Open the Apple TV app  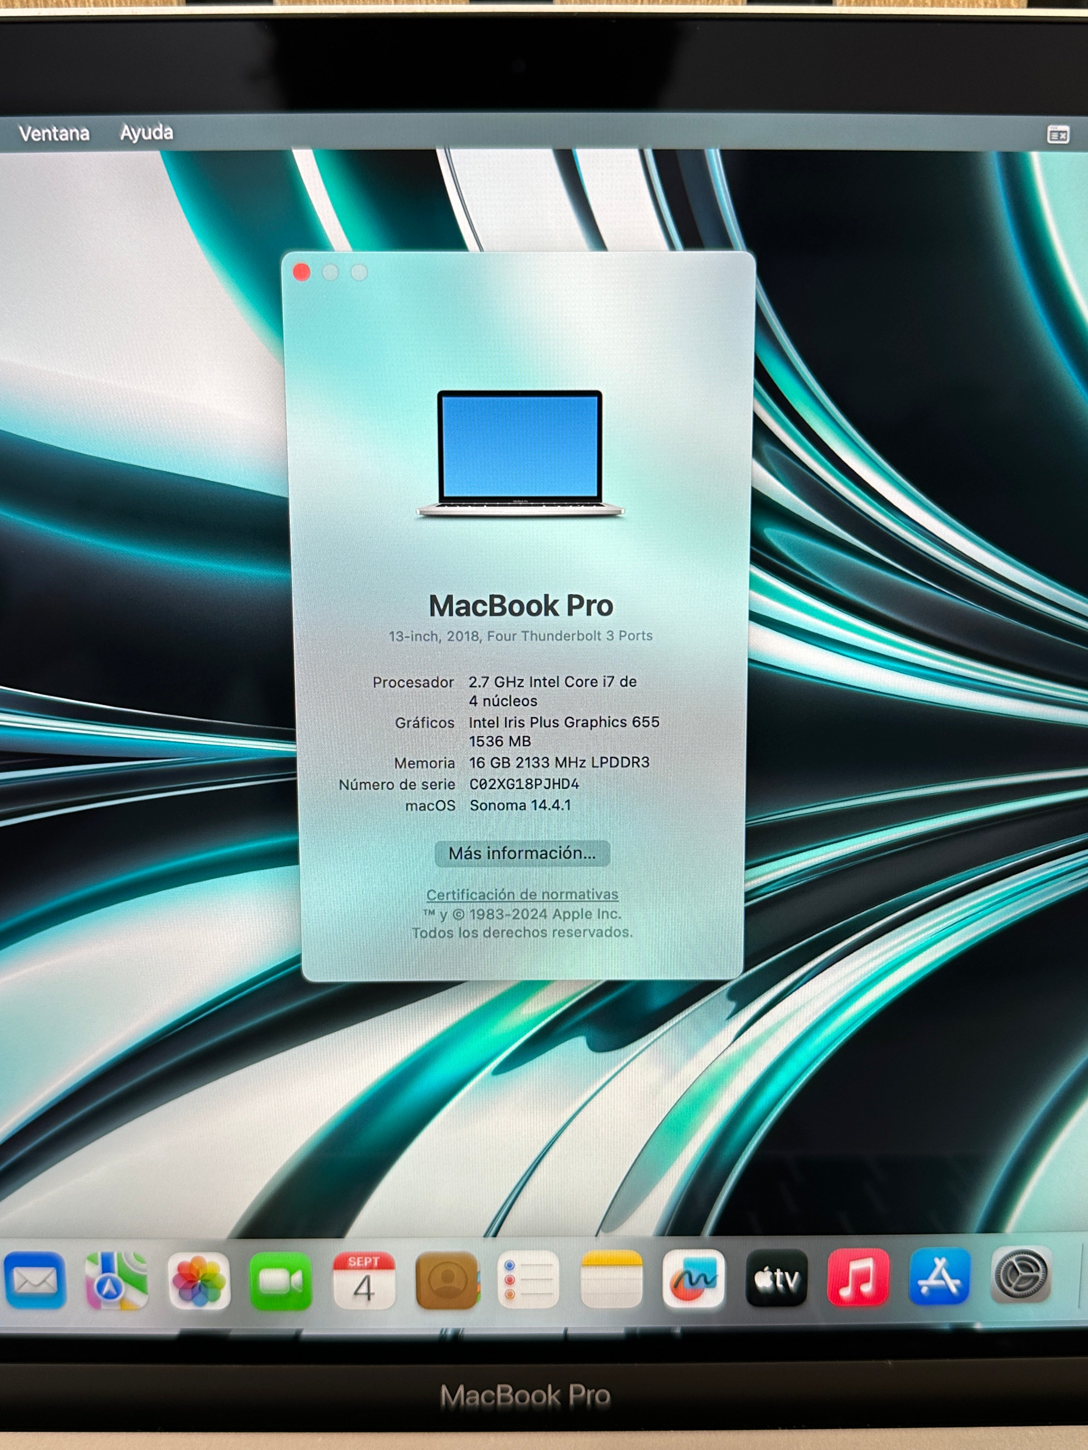click(776, 1278)
